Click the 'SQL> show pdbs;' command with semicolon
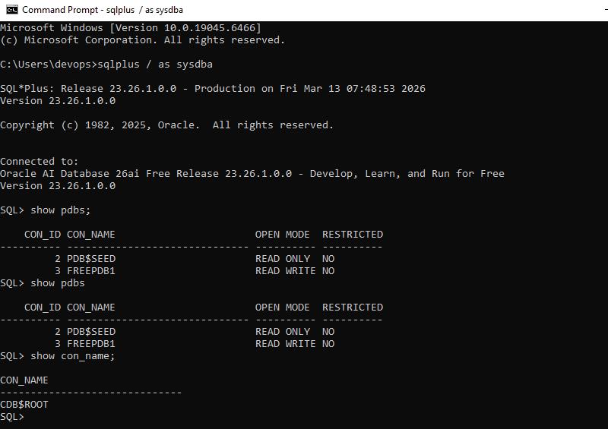 [x=46, y=210]
